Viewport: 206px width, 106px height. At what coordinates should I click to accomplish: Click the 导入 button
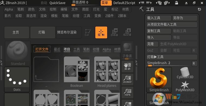click(159, 38)
